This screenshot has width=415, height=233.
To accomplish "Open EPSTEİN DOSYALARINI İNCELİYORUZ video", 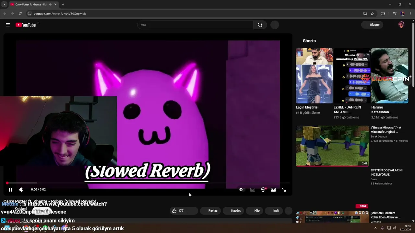I will (x=386, y=172).
